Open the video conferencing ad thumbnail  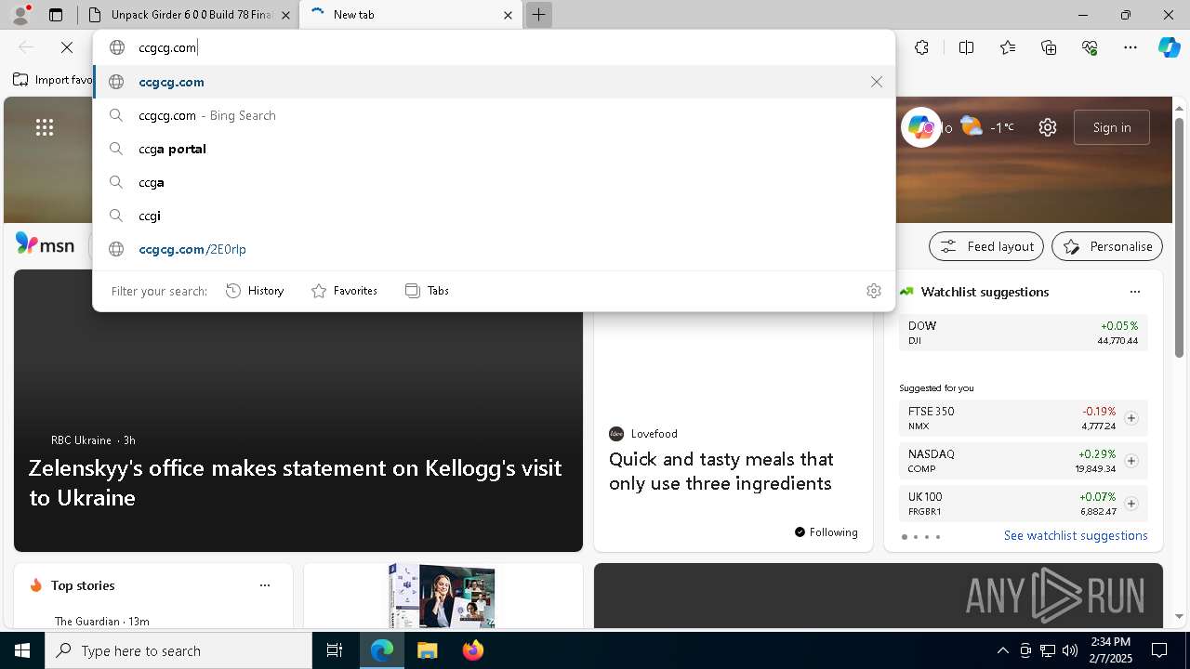(443, 596)
